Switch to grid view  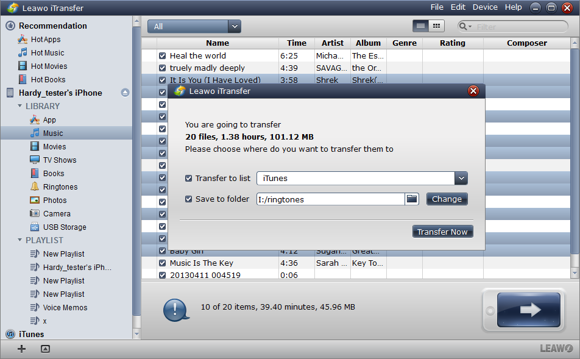tap(436, 26)
